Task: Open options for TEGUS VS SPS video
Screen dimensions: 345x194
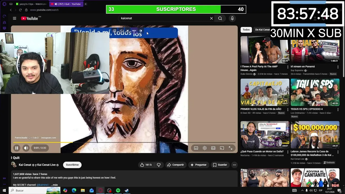Action: tap(338, 109)
